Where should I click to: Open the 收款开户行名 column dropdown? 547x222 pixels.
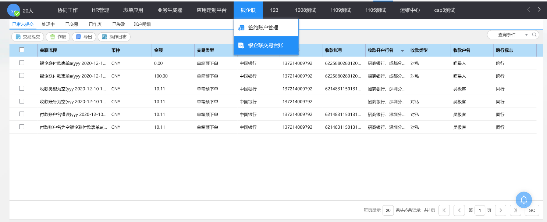coord(402,50)
